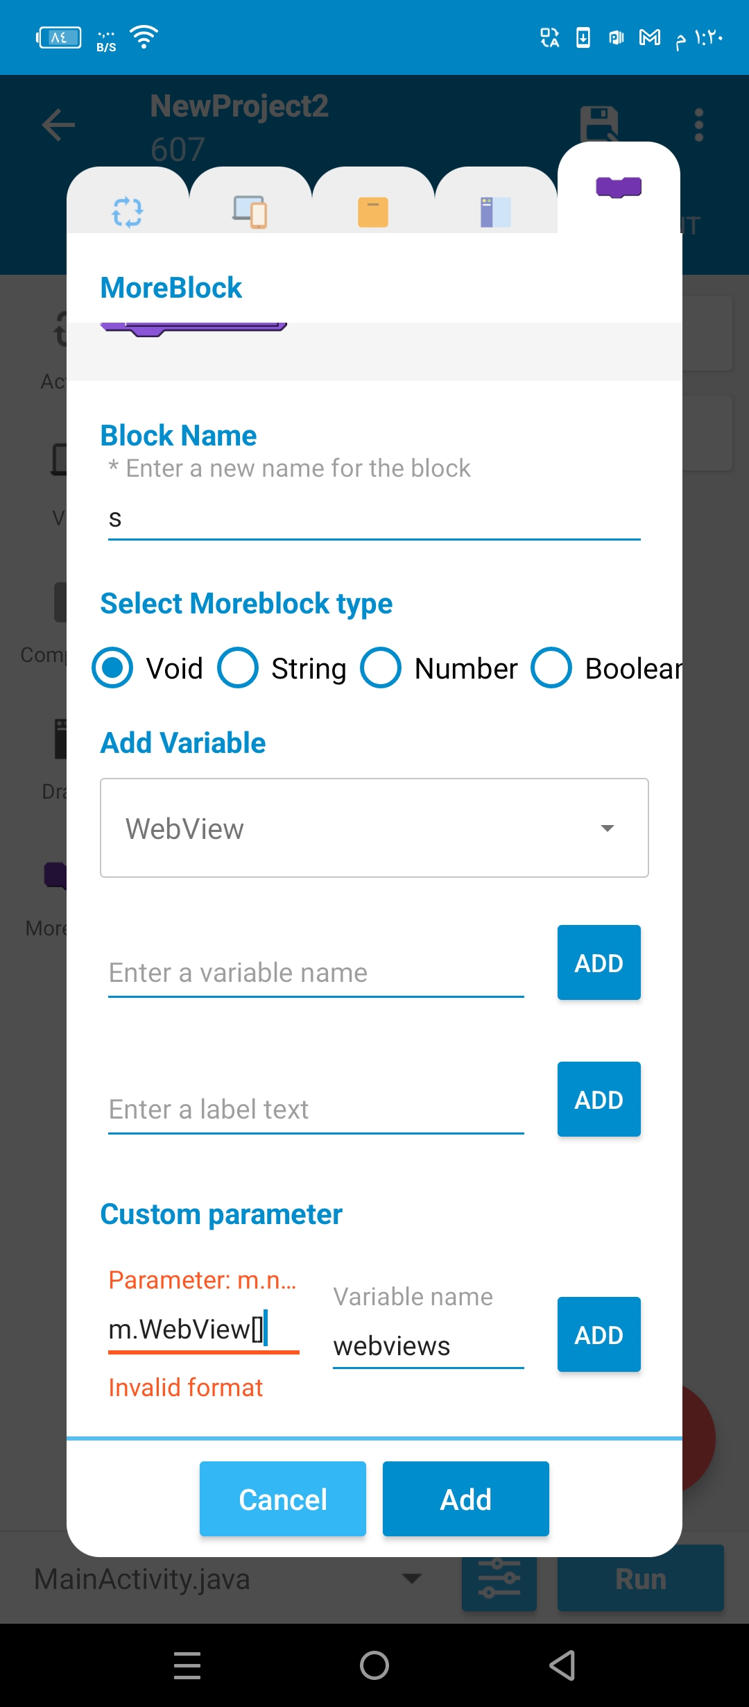This screenshot has height=1707, width=749.
Task: Select the Void moreblock type
Action: [x=147, y=668]
